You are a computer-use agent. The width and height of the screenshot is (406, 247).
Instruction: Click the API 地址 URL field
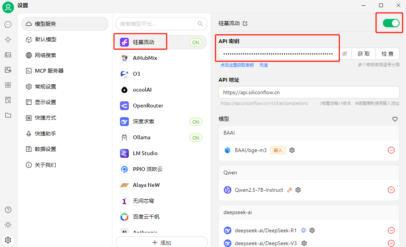pyautogui.click(x=309, y=92)
